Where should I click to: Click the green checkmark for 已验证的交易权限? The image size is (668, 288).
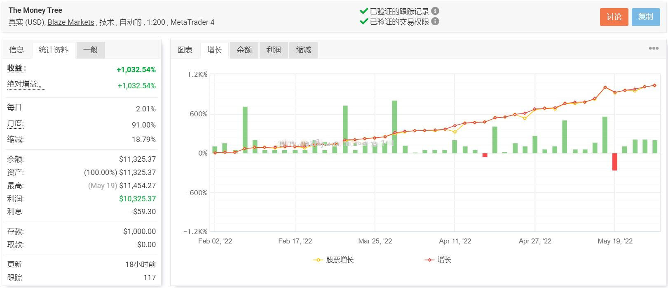(363, 21)
